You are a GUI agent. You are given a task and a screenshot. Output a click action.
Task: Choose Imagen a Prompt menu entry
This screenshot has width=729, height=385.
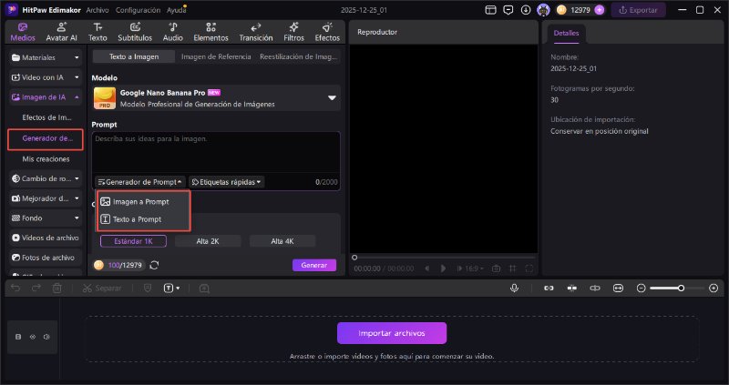[x=144, y=202]
